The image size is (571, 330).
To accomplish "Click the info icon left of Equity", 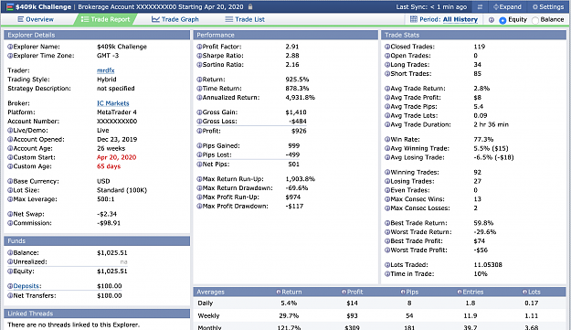I will click(x=491, y=20).
